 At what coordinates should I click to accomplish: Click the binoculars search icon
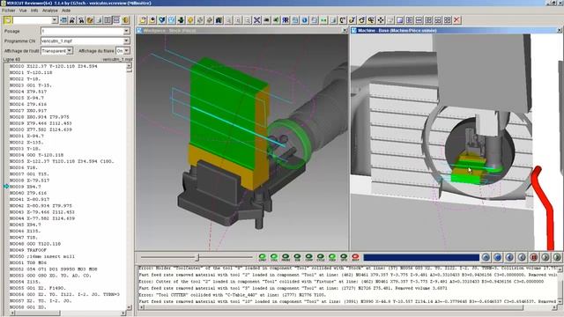click(72, 20)
